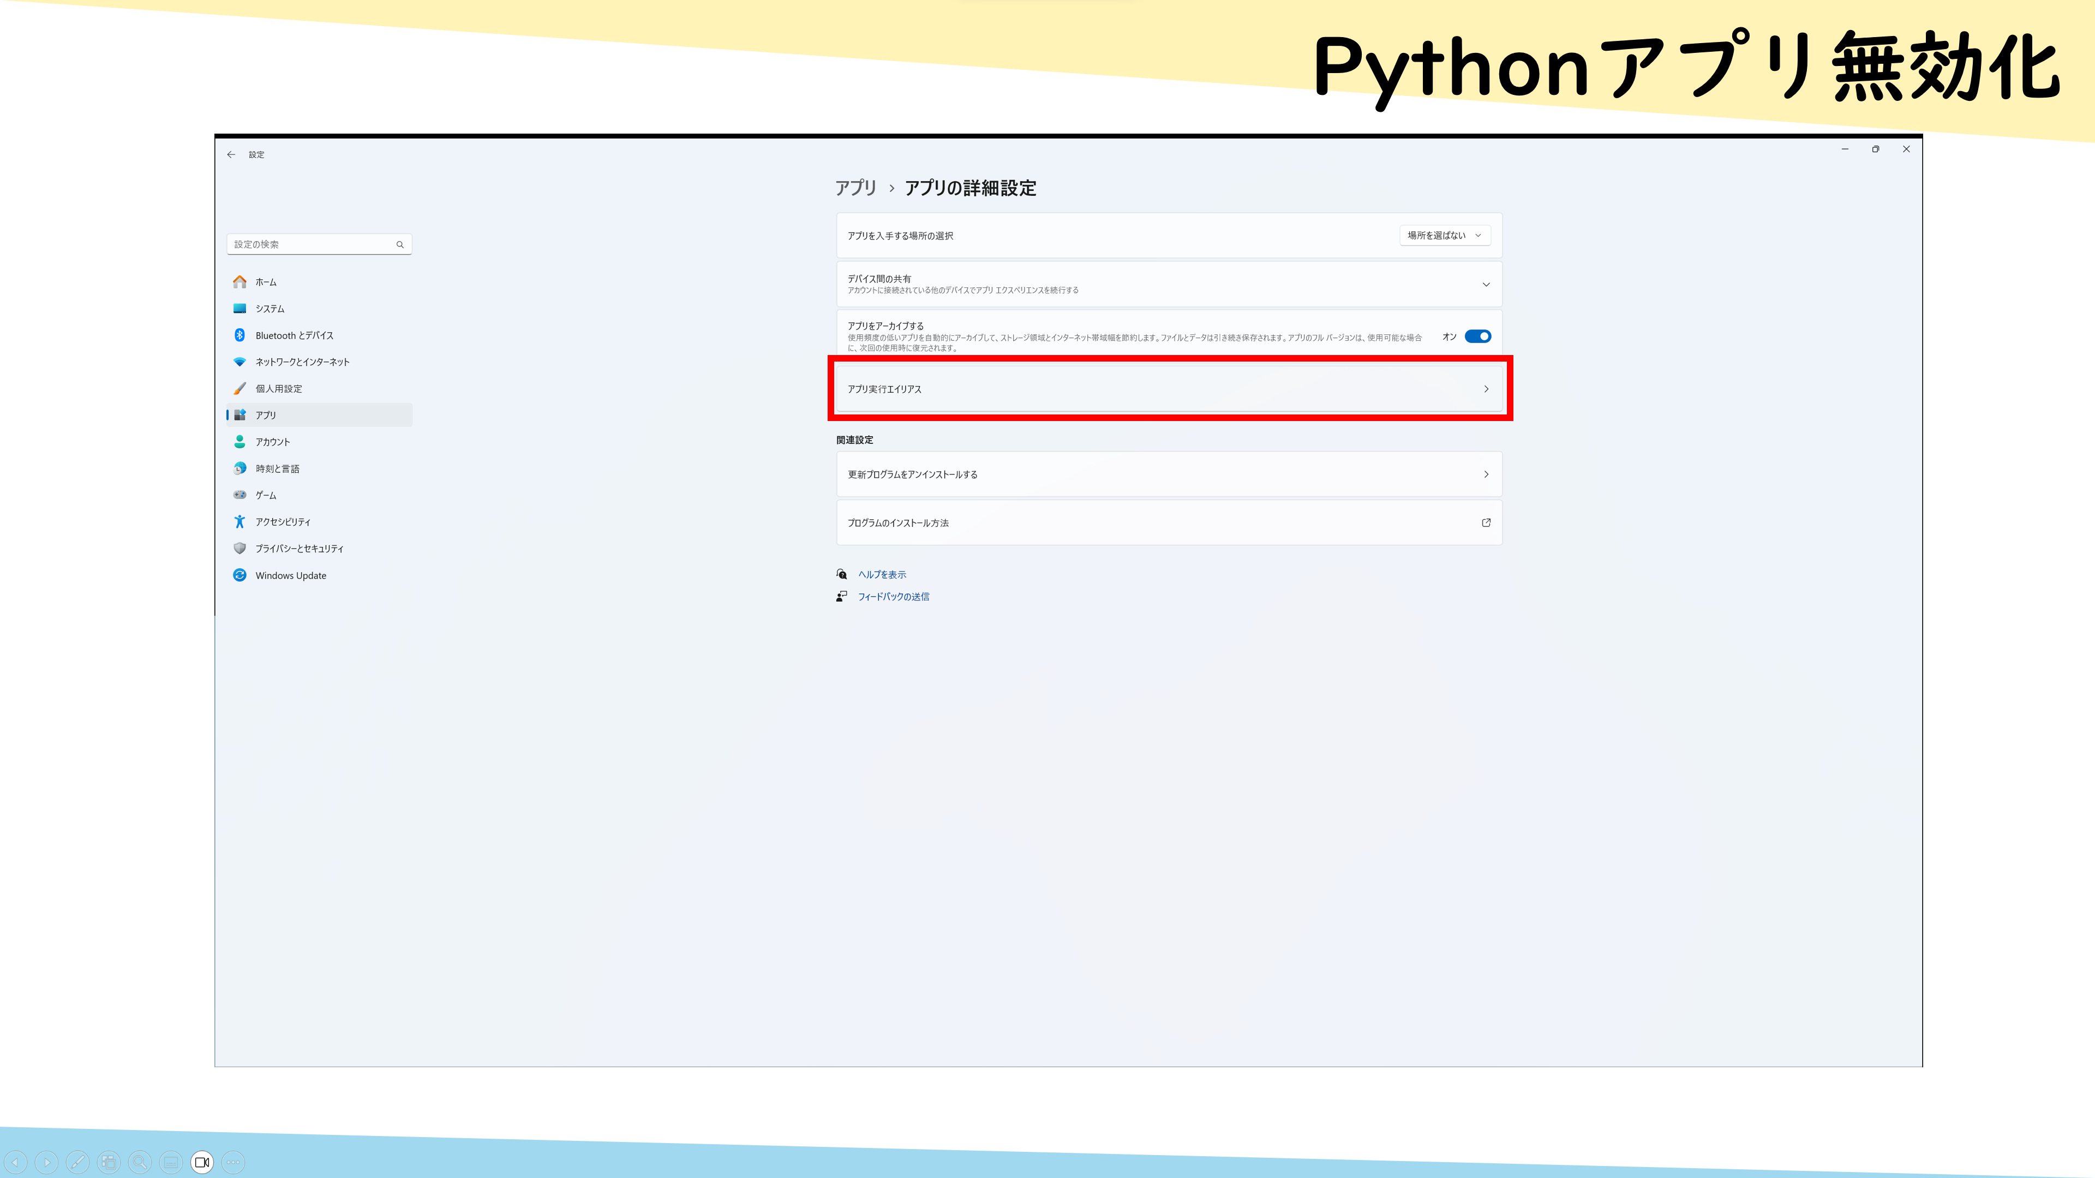
Task: Open プライバシーとセキュリティ in the sidebar
Action: [300, 549]
